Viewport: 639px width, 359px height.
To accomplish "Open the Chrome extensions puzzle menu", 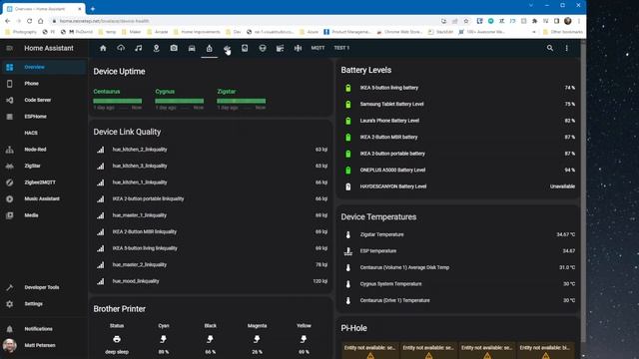I will pyautogui.click(x=535, y=21).
